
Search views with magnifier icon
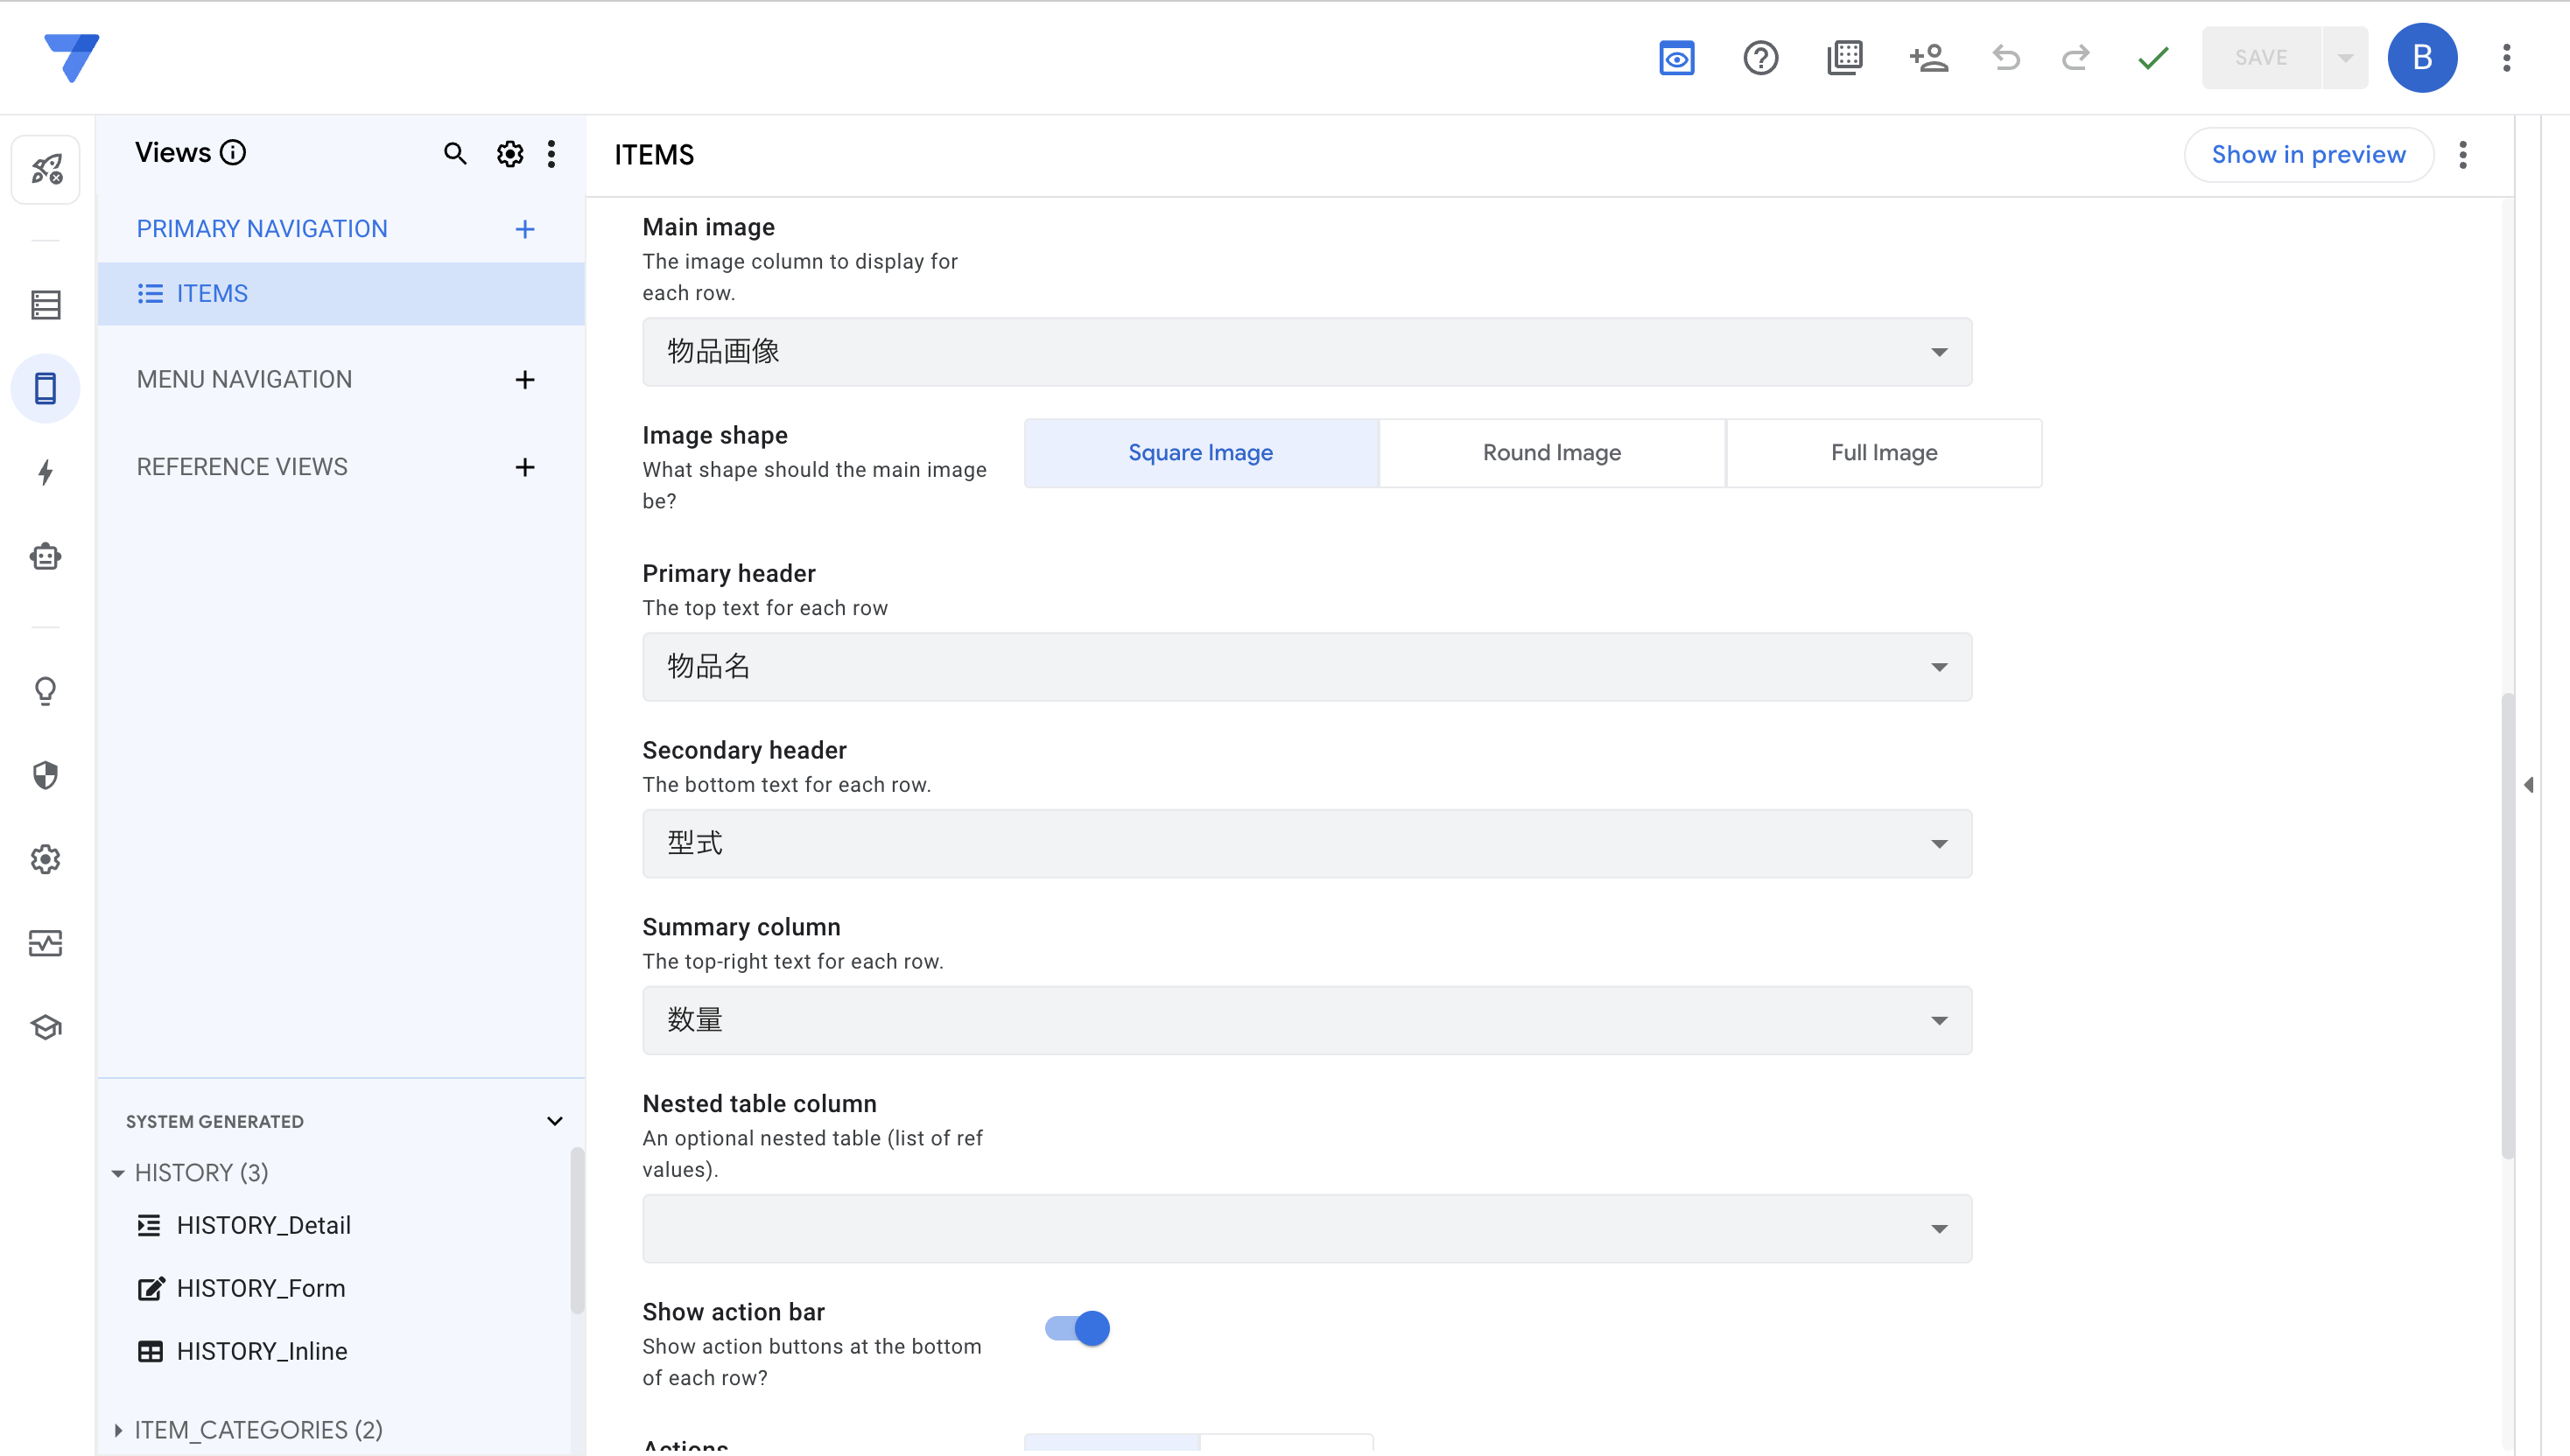(454, 153)
